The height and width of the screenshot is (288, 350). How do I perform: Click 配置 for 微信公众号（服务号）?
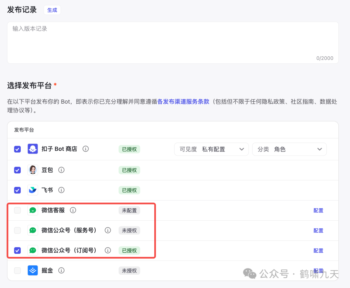(318, 230)
